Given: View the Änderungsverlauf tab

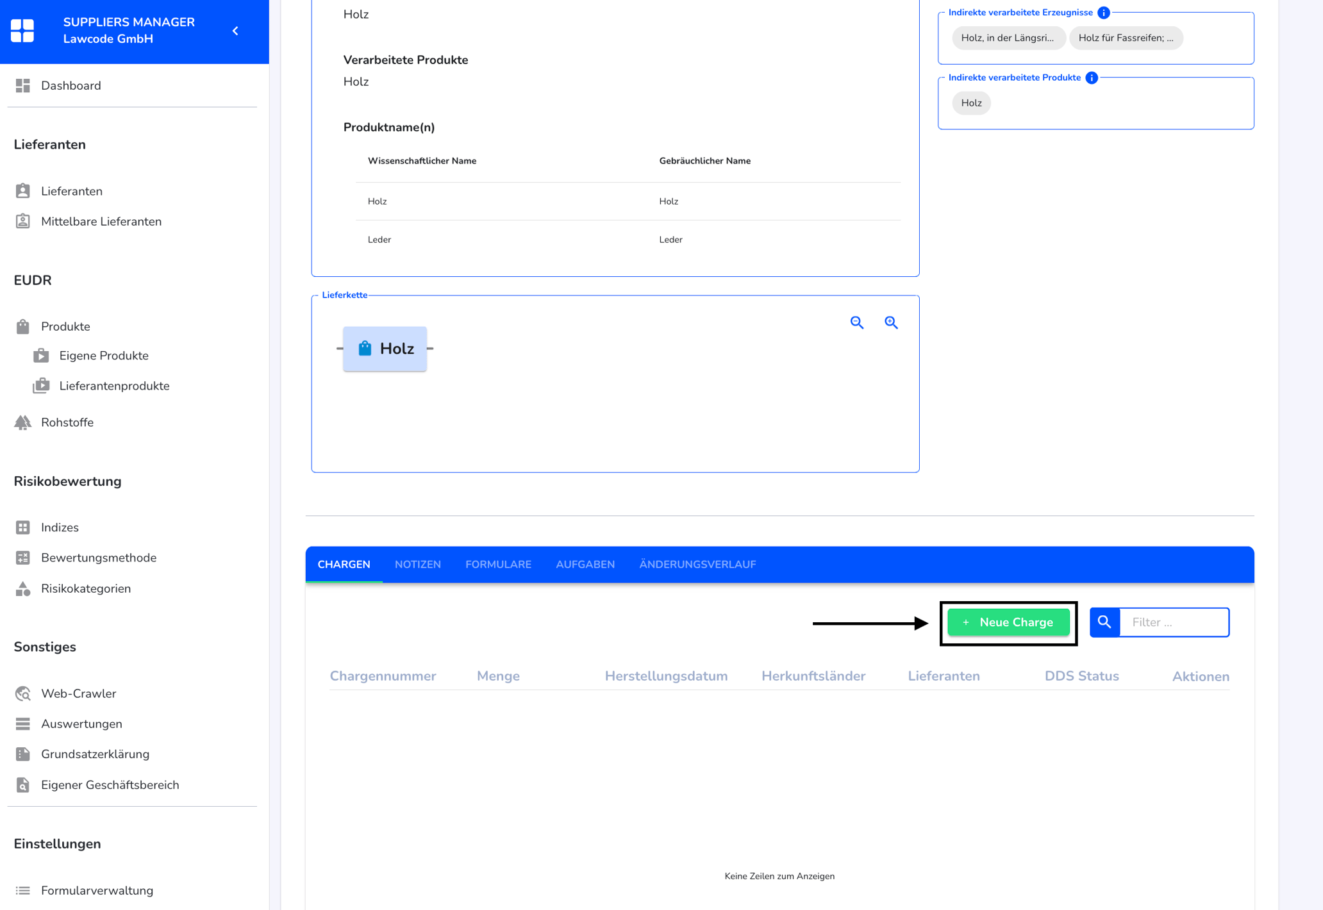Looking at the screenshot, I should pos(697,565).
